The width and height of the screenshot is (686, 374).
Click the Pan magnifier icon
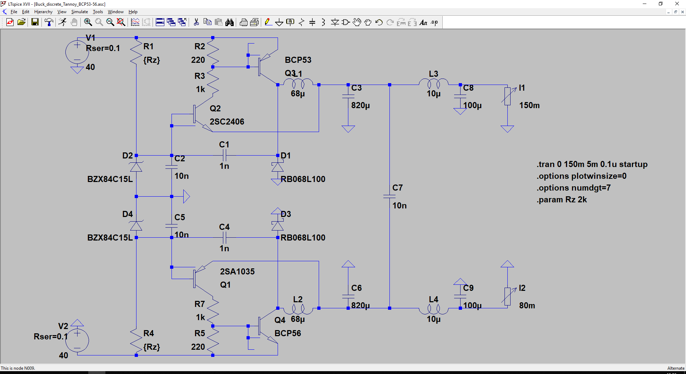point(99,22)
